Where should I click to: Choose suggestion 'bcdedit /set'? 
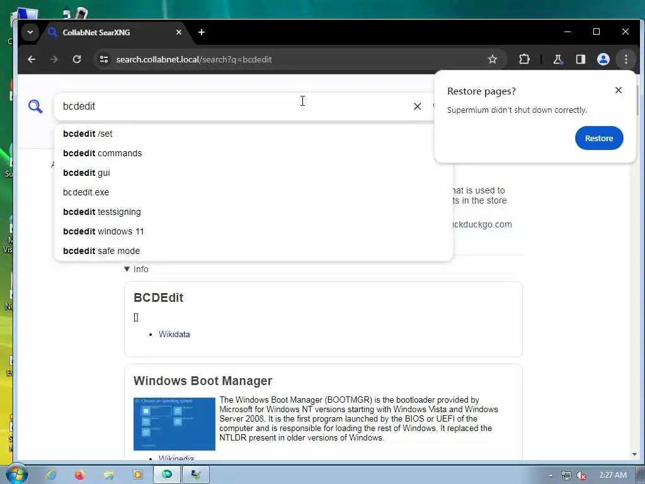coord(253,134)
